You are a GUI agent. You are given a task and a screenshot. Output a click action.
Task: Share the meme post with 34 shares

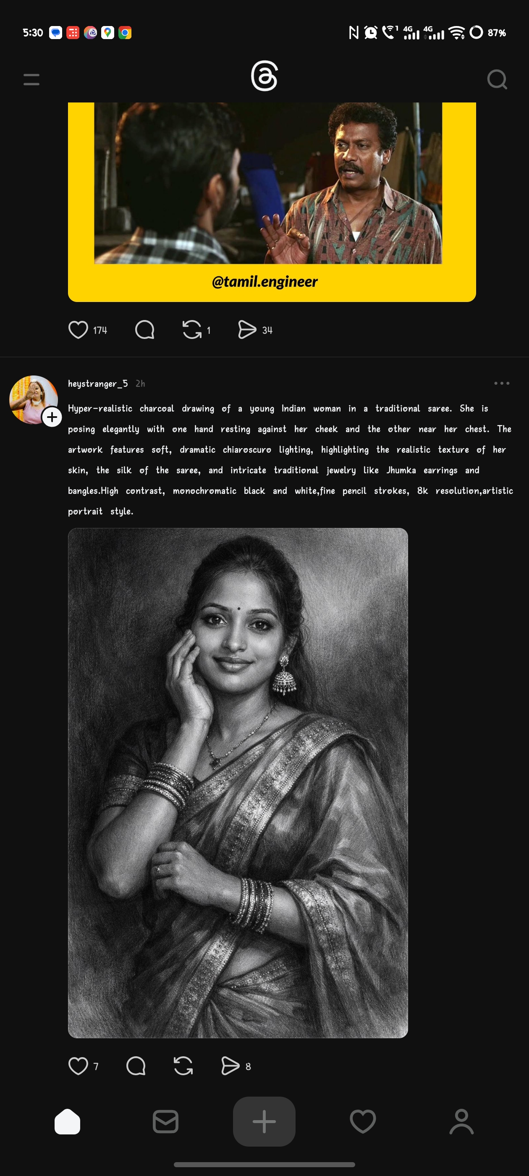[247, 330]
